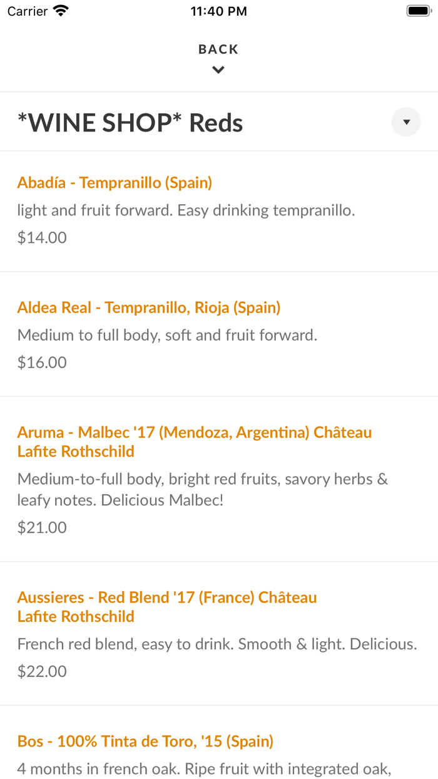Tap the *WINE SHOP* Reds header title
The image size is (438, 779).
point(130,122)
